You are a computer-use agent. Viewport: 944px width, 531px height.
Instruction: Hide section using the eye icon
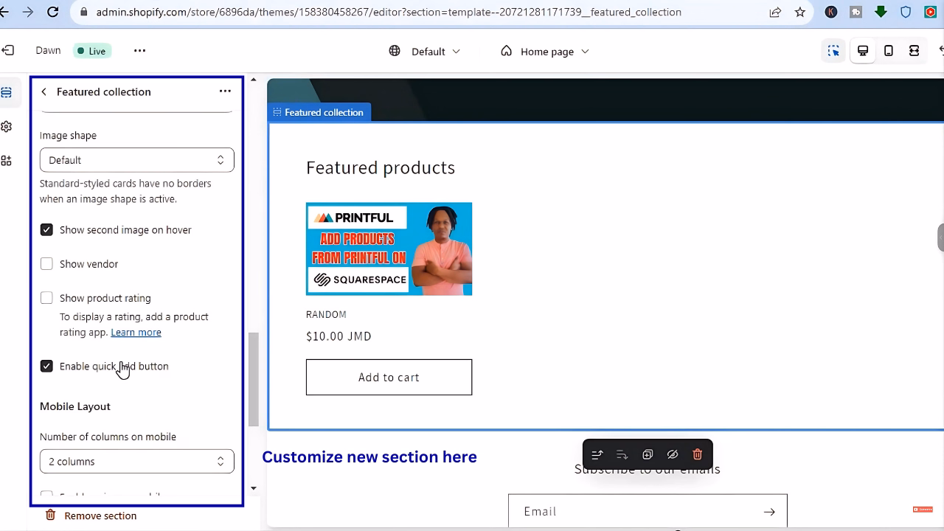(x=673, y=454)
